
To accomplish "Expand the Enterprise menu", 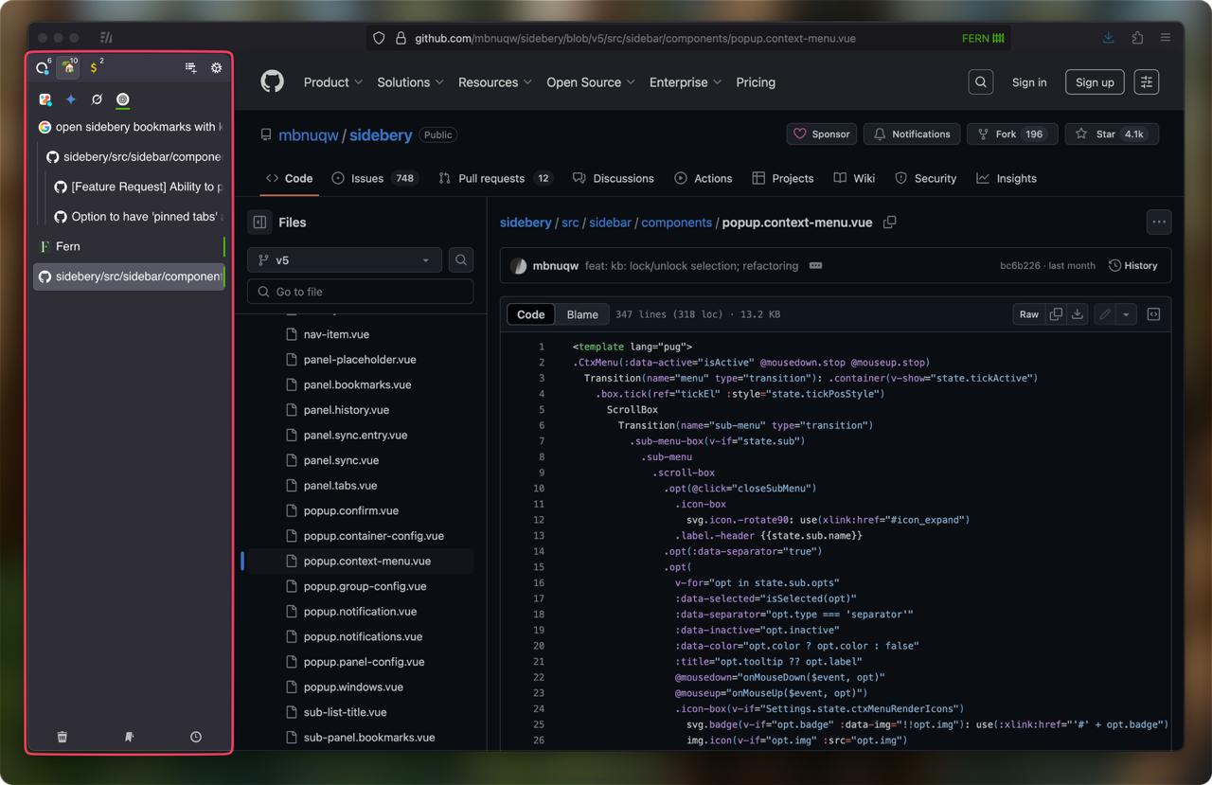I will [x=686, y=82].
